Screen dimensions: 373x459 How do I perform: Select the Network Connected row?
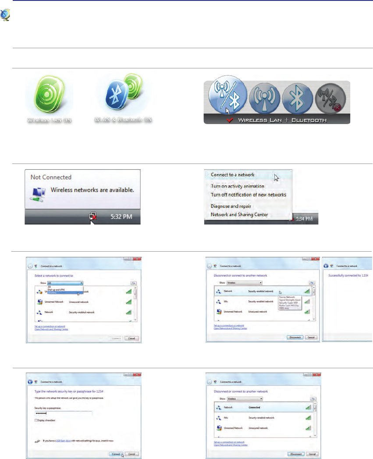point(264,407)
